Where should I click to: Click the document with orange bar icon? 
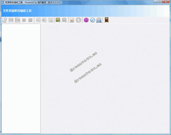pos(72,20)
